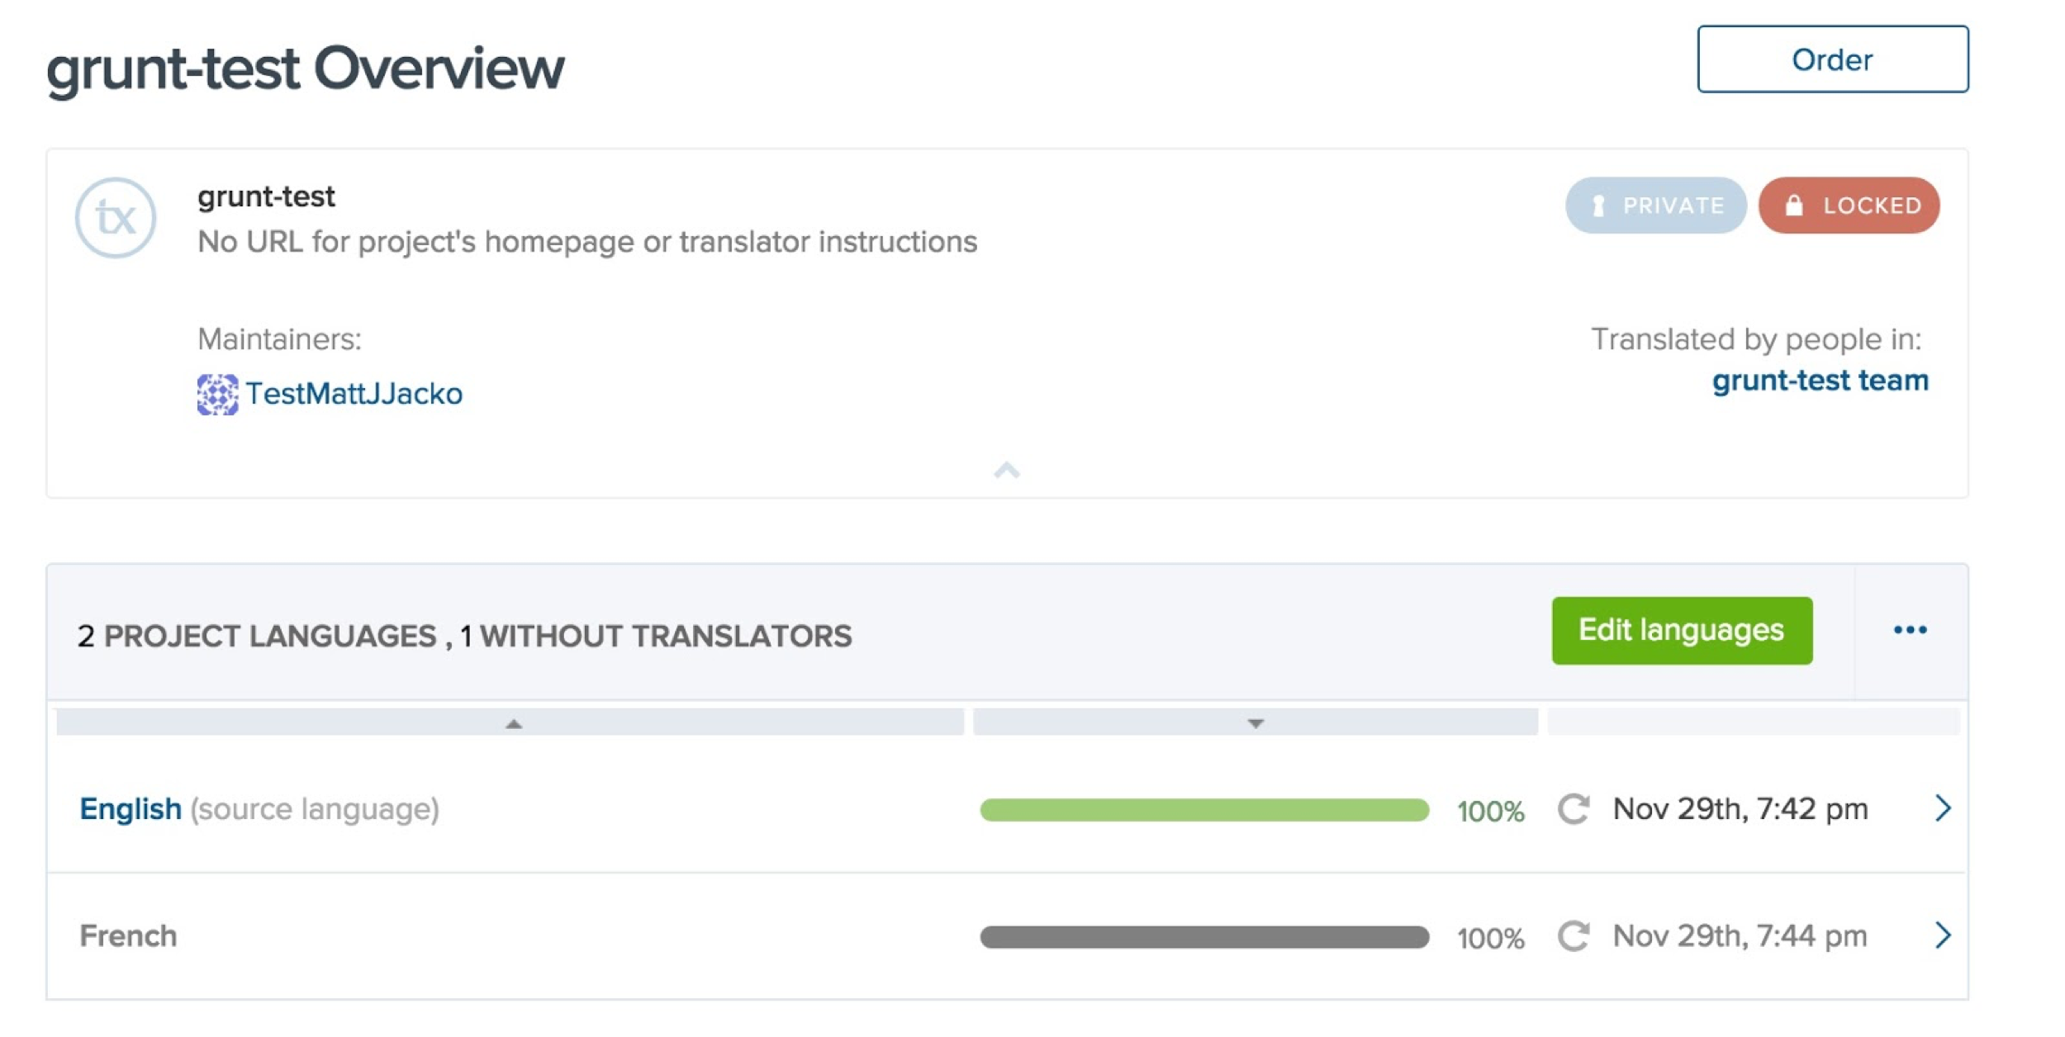This screenshot has height=1037, width=2065.
Task: Click the Order button
Action: tap(1832, 59)
